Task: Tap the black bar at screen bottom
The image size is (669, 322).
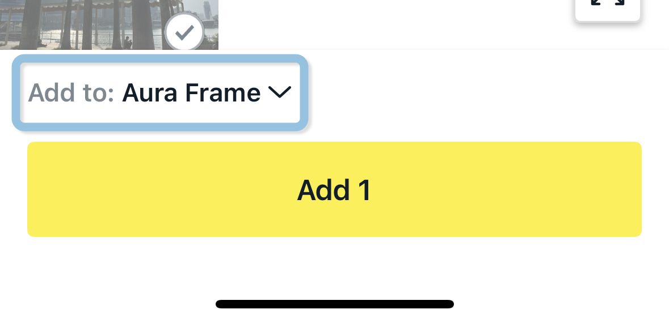Action: (x=334, y=304)
